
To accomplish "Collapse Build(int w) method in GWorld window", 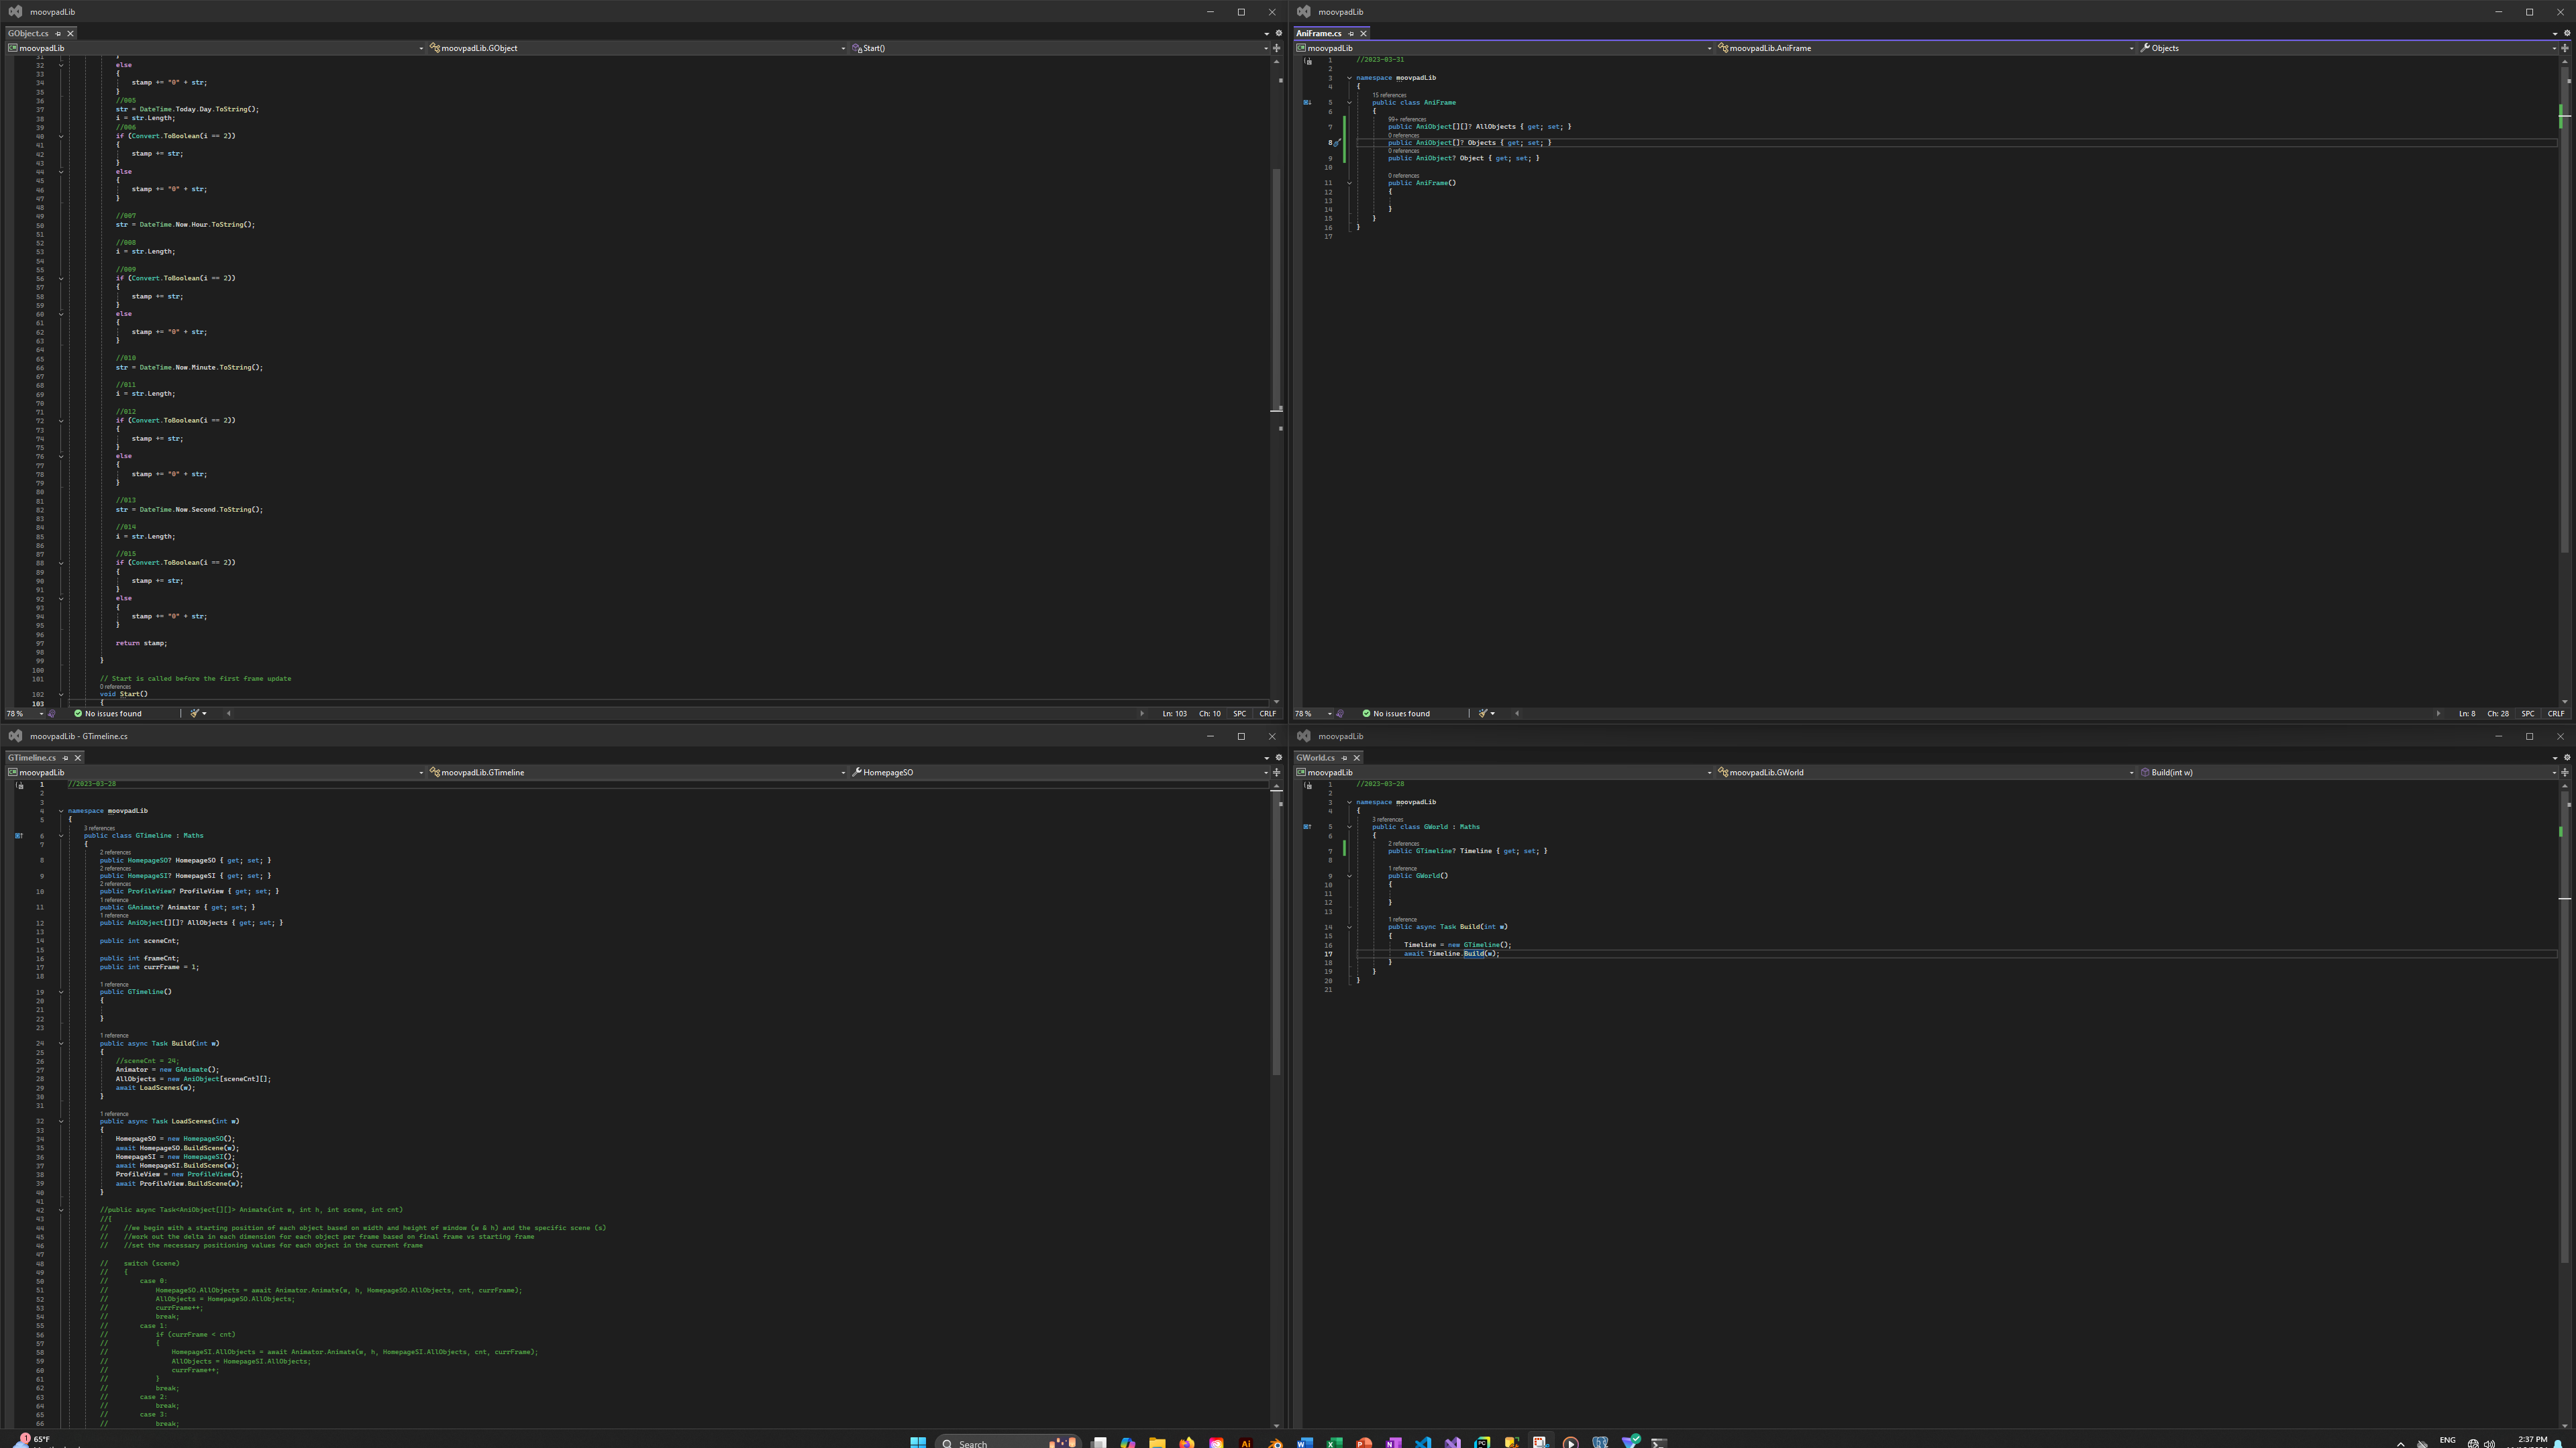I will click(x=1349, y=926).
